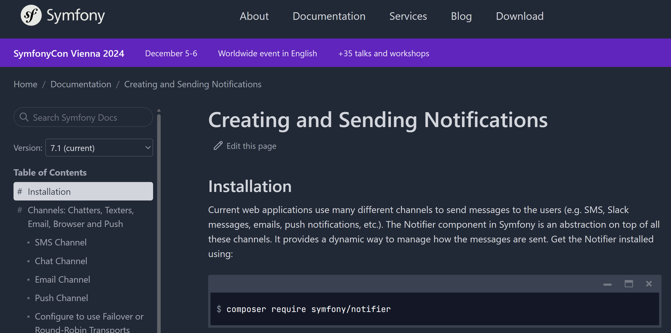Open the Documentation breadcrumb link

81,84
